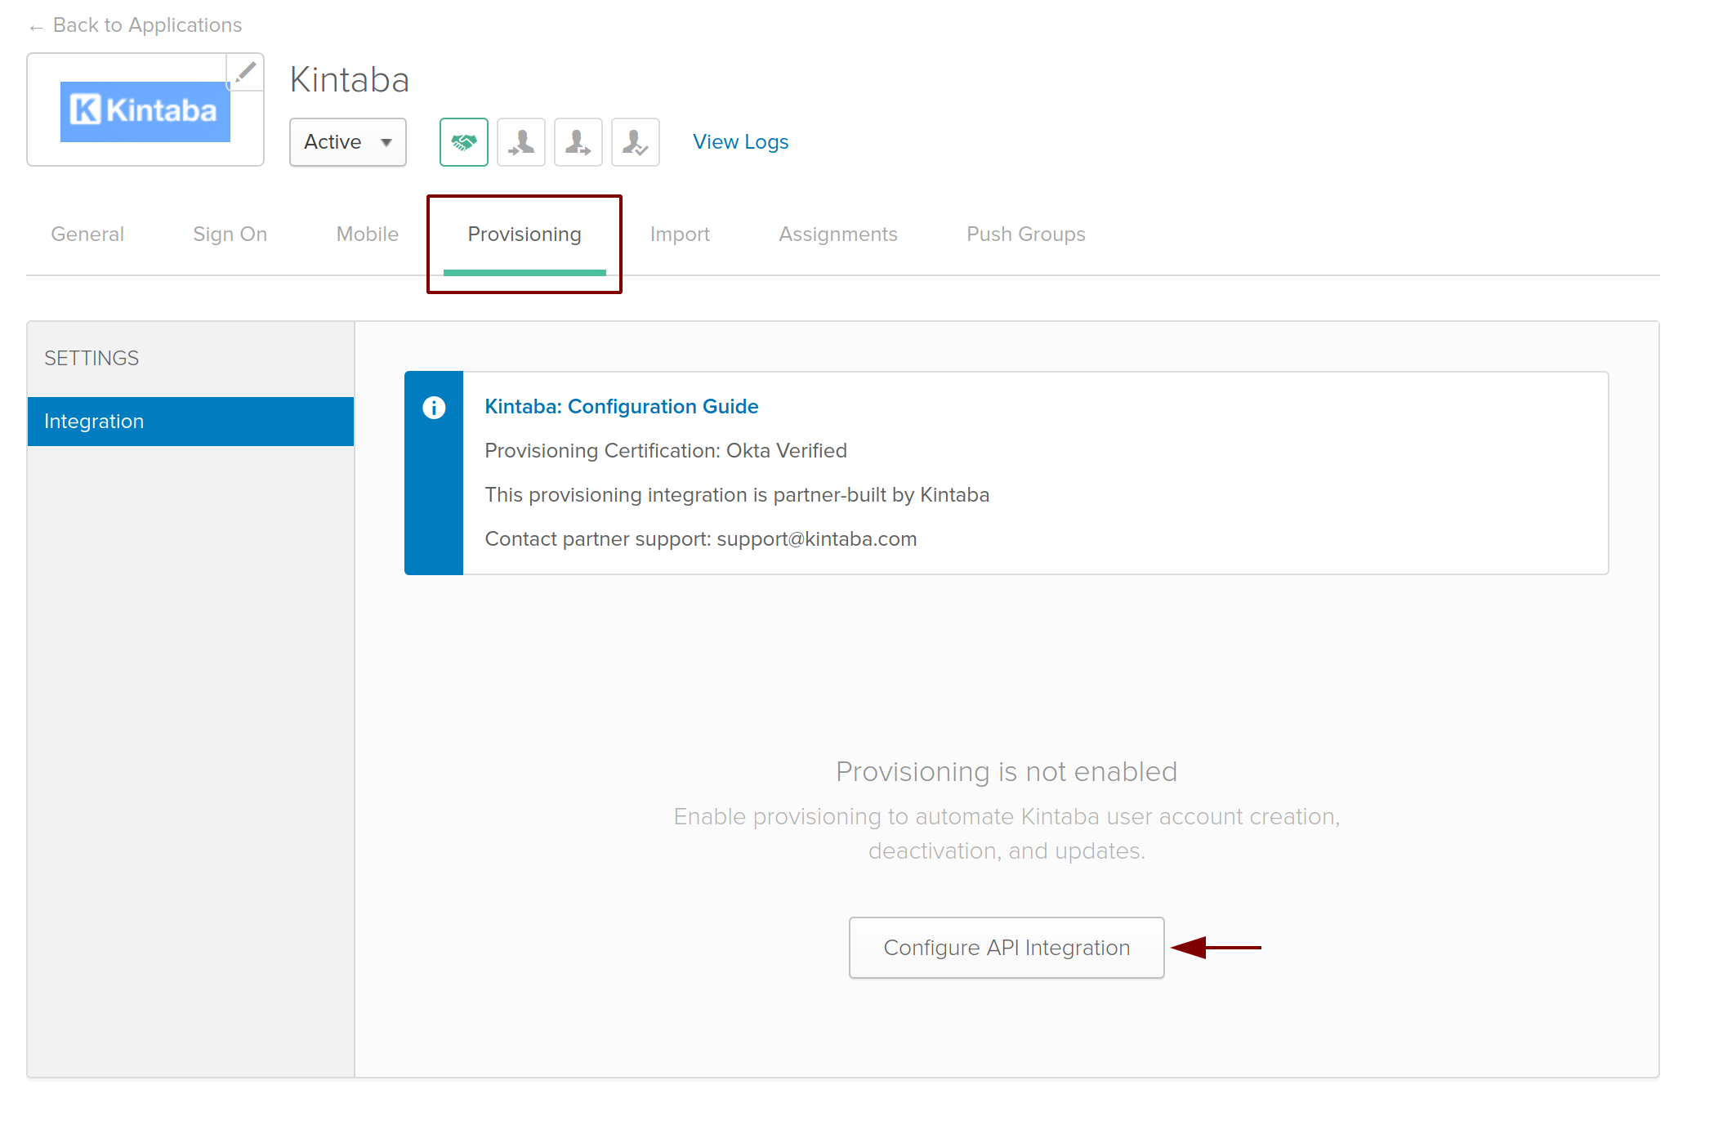This screenshot has height=1134, width=1714.
Task: Select Integration in Settings sidebar
Action: coord(190,422)
